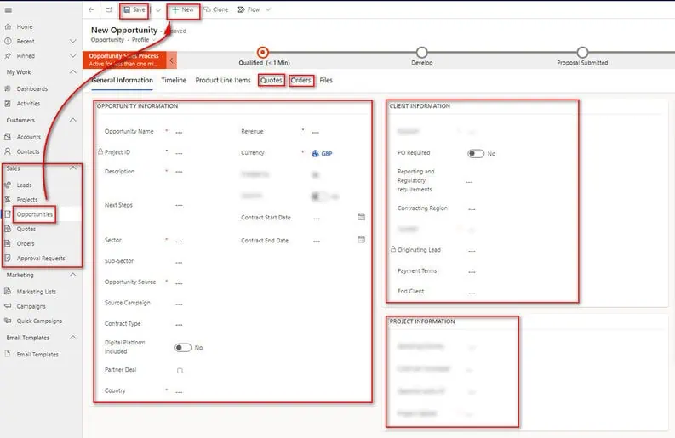This screenshot has height=438, width=675.
Task: Click the End Client field
Action: click(x=472, y=293)
